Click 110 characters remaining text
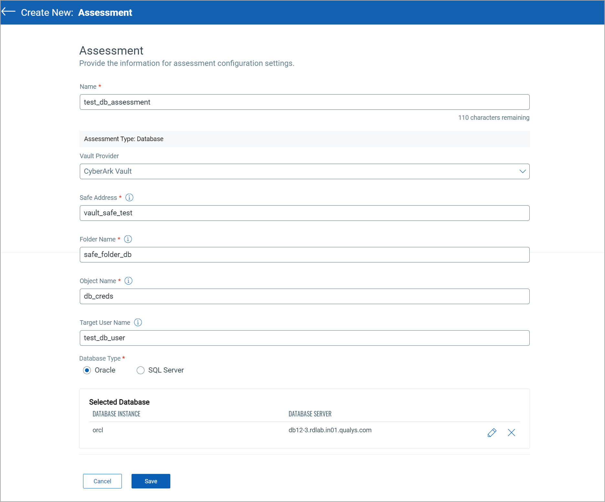 tap(494, 118)
